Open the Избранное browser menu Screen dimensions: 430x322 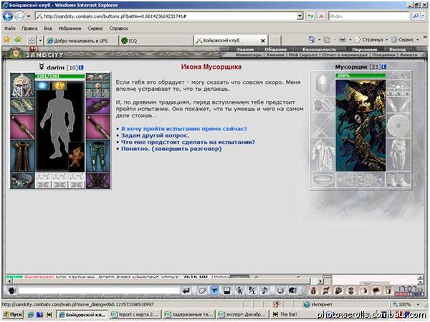point(70,29)
